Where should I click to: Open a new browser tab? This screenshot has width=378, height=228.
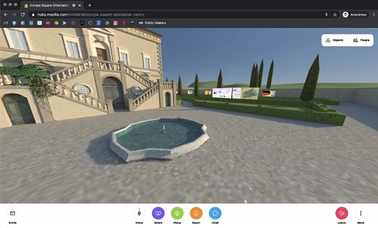tap(89, 5)
